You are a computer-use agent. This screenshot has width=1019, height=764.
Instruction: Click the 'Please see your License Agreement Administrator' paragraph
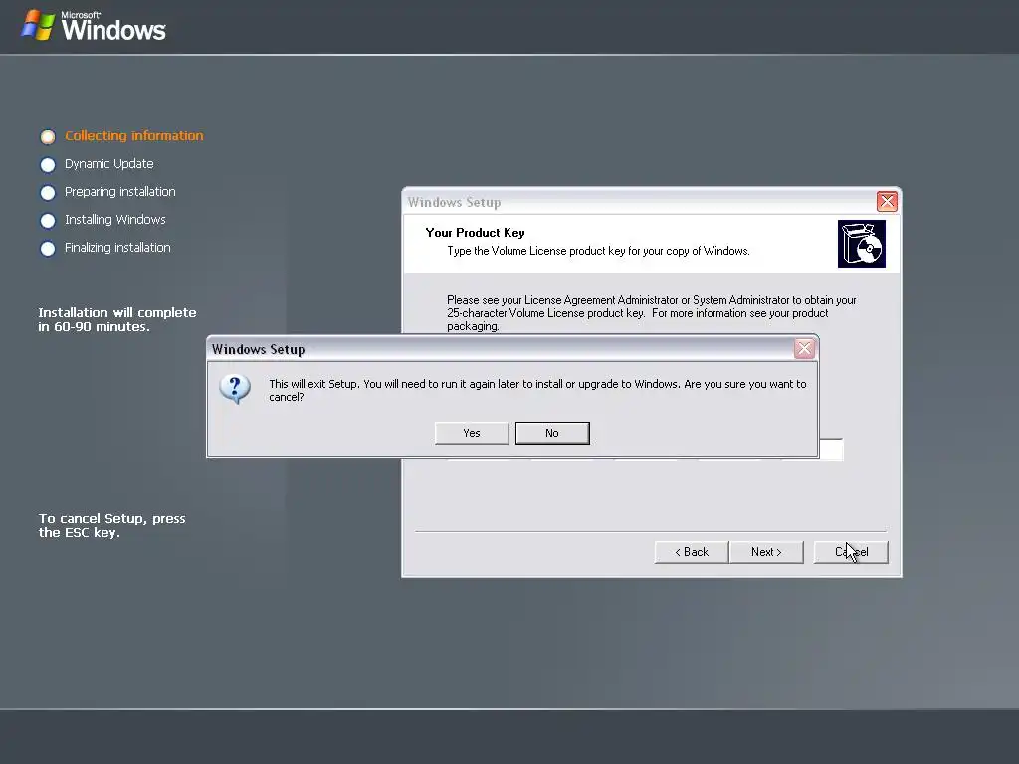coord(651,313)
